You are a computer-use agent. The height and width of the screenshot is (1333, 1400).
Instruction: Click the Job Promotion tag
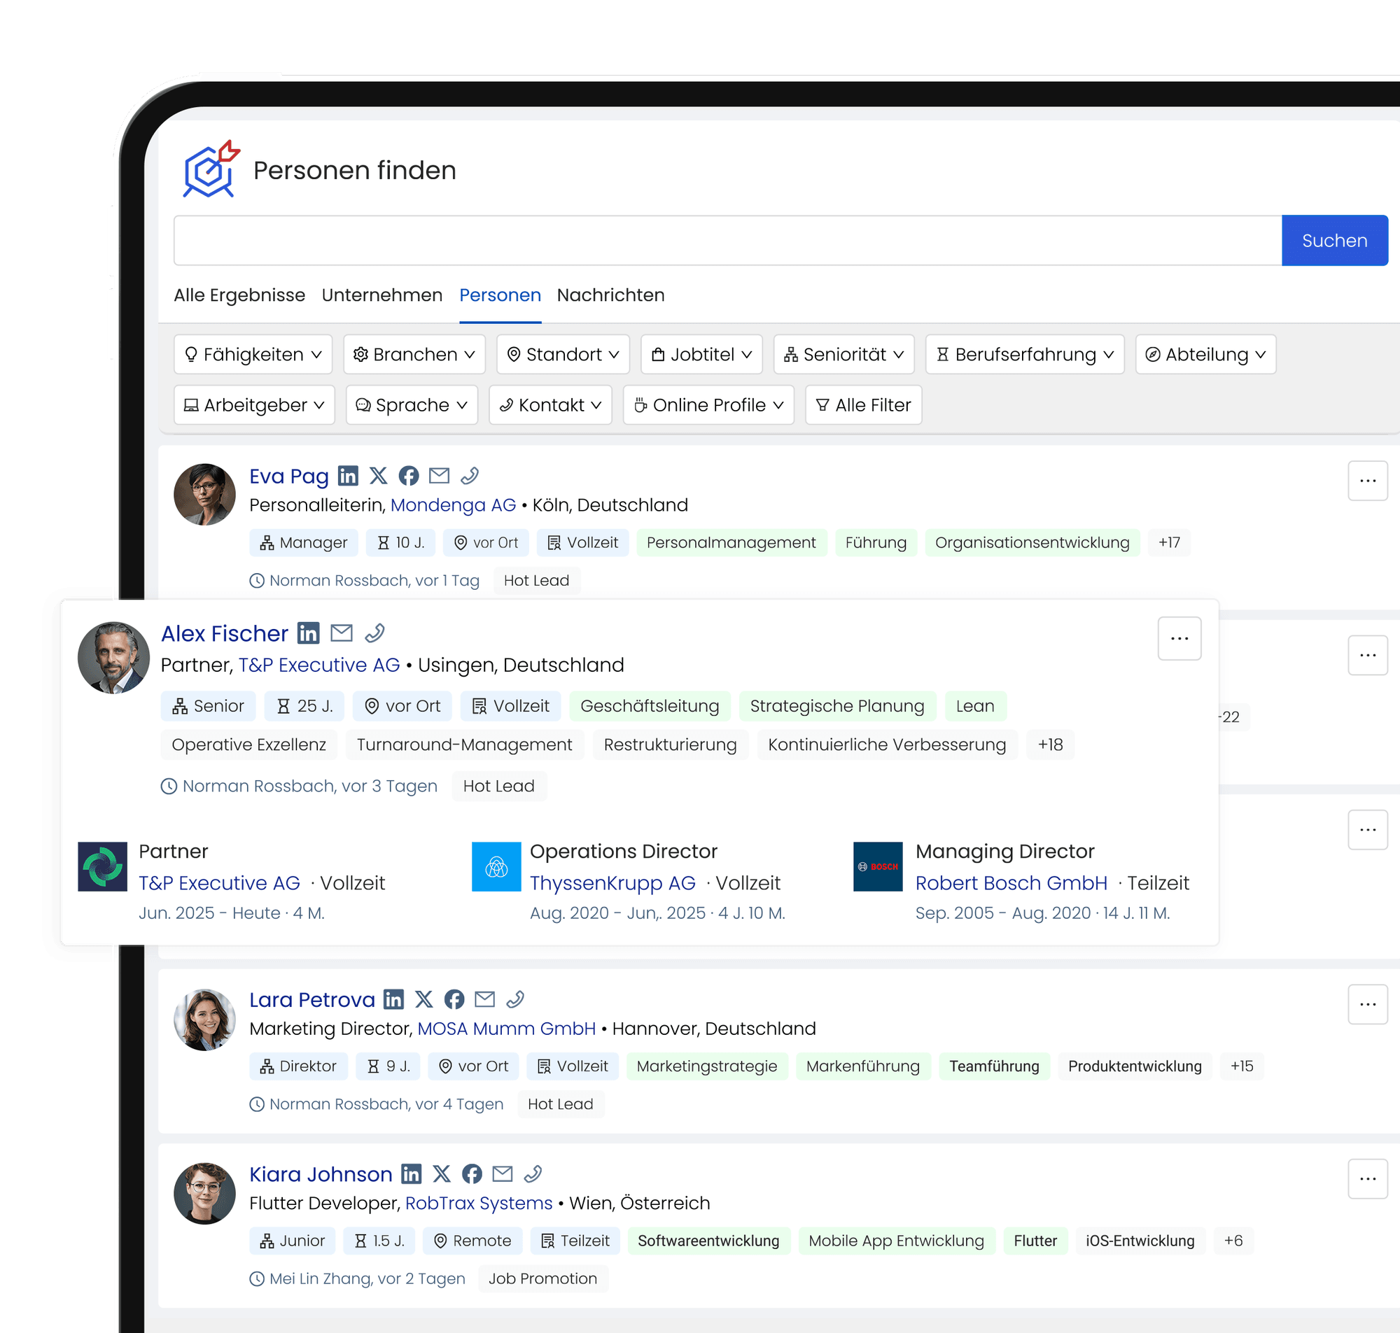542,1278
